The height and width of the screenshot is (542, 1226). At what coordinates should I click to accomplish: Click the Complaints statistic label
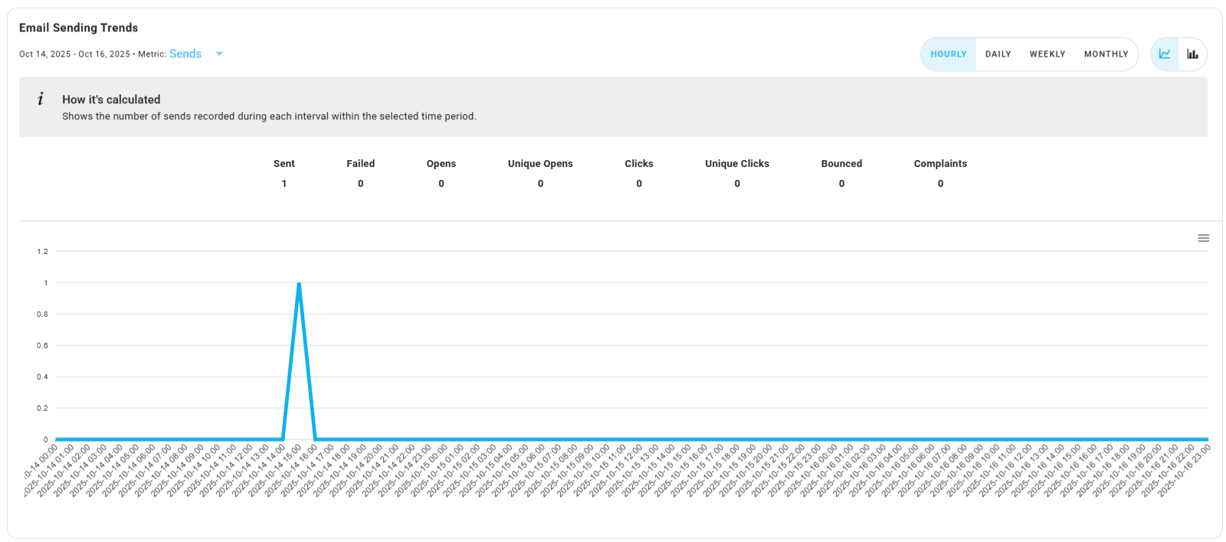pos(940,164)
